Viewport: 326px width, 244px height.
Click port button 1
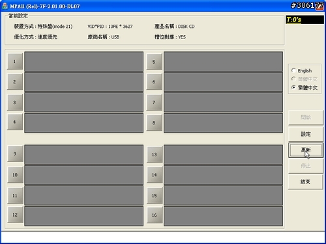(x=15, y=61)
